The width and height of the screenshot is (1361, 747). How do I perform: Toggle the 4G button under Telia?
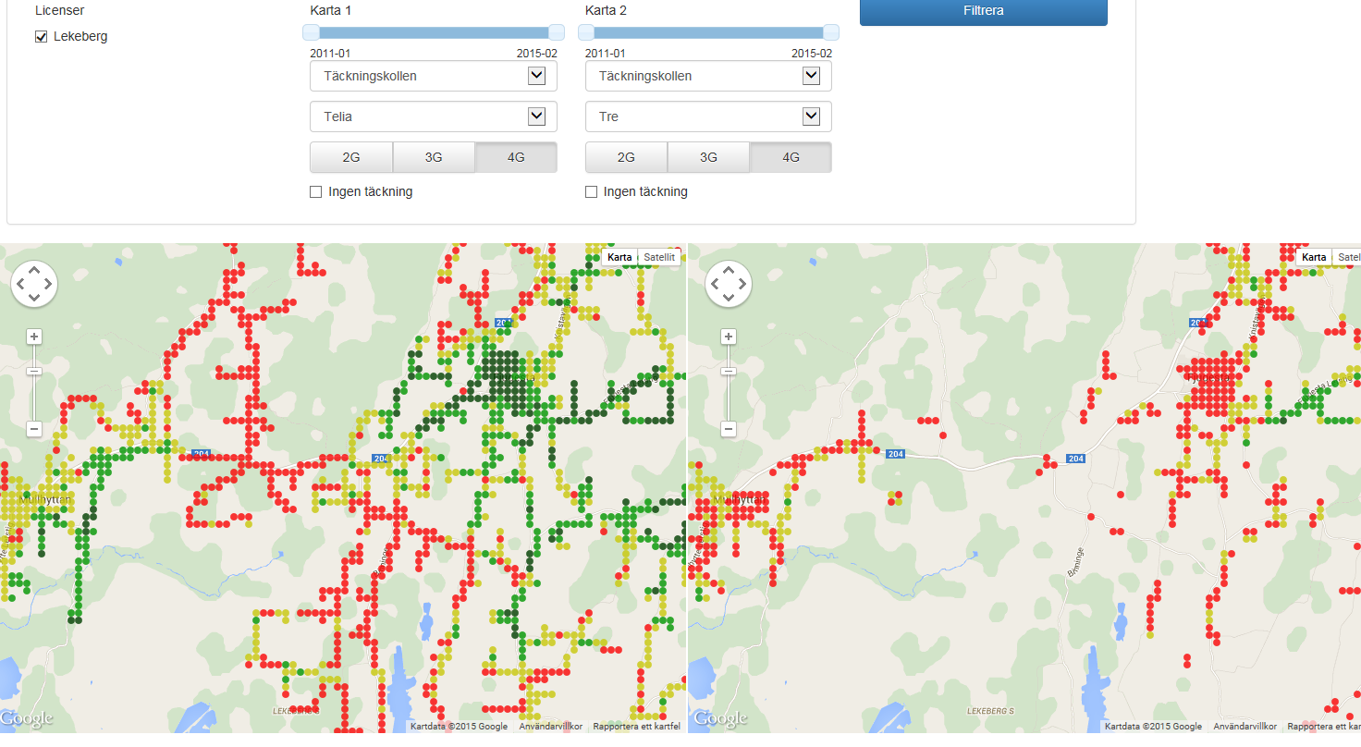(x=516, y=157)
